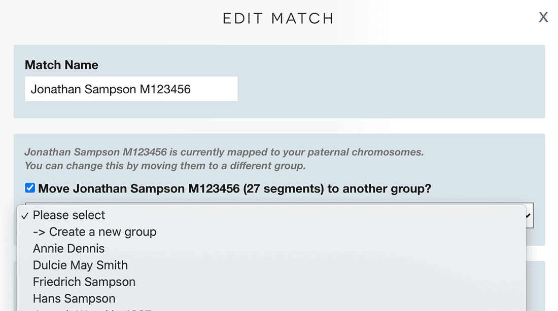The width and height of the screenshot is (558, 311).
Task: Select the "Please select" default option
Action: tap(68, 215)
